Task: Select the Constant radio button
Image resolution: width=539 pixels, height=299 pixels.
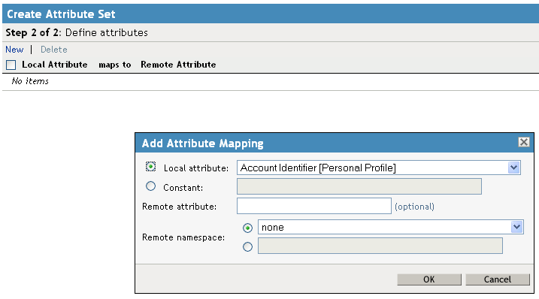Action: pyautogui.click(x=150, y=186)
